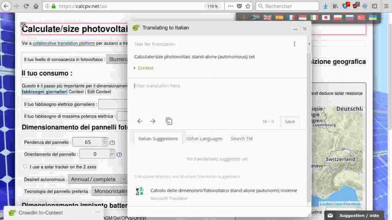
Task: Open the three-dot options menu in translation dialog
Action: 294,44
